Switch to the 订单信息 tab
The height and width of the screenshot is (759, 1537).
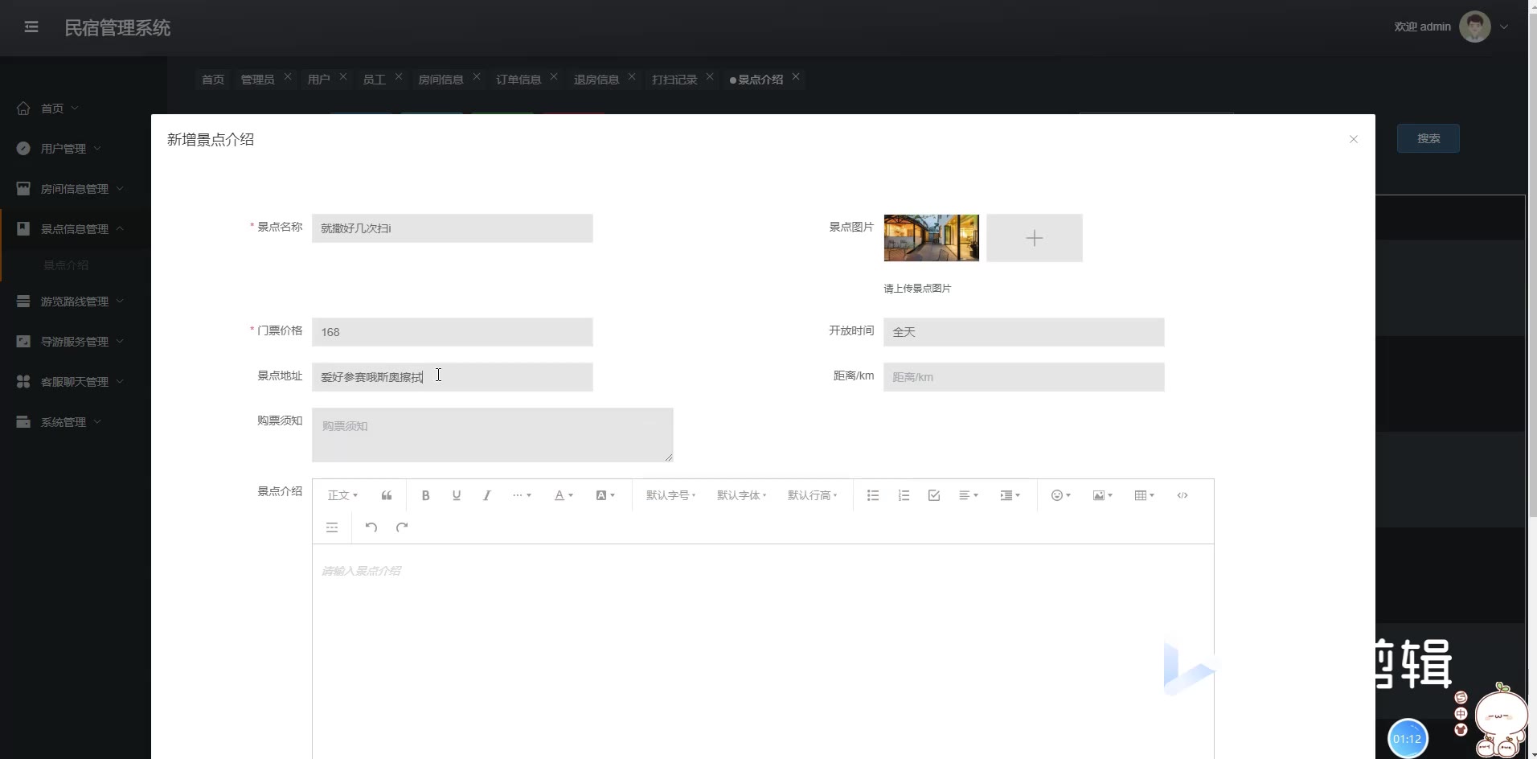click(518, 80)
